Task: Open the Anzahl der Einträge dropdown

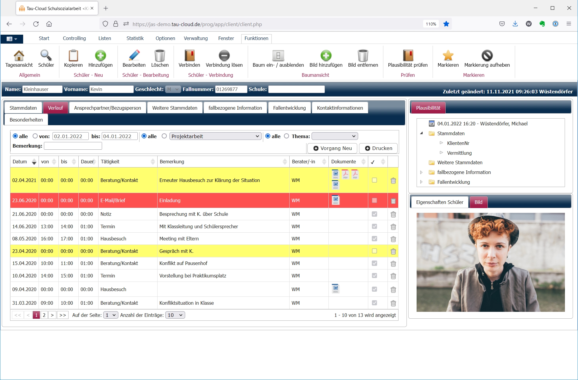Action: point(175,315)
